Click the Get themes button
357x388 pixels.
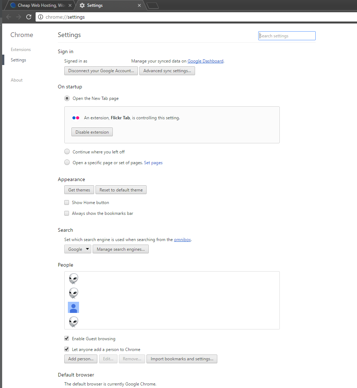point(79,190)
